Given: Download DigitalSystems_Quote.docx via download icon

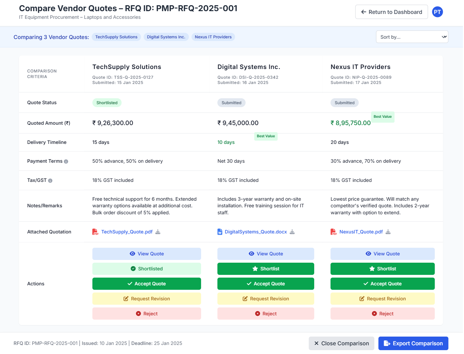Looking at the screenshot, I should click(292, 232).
